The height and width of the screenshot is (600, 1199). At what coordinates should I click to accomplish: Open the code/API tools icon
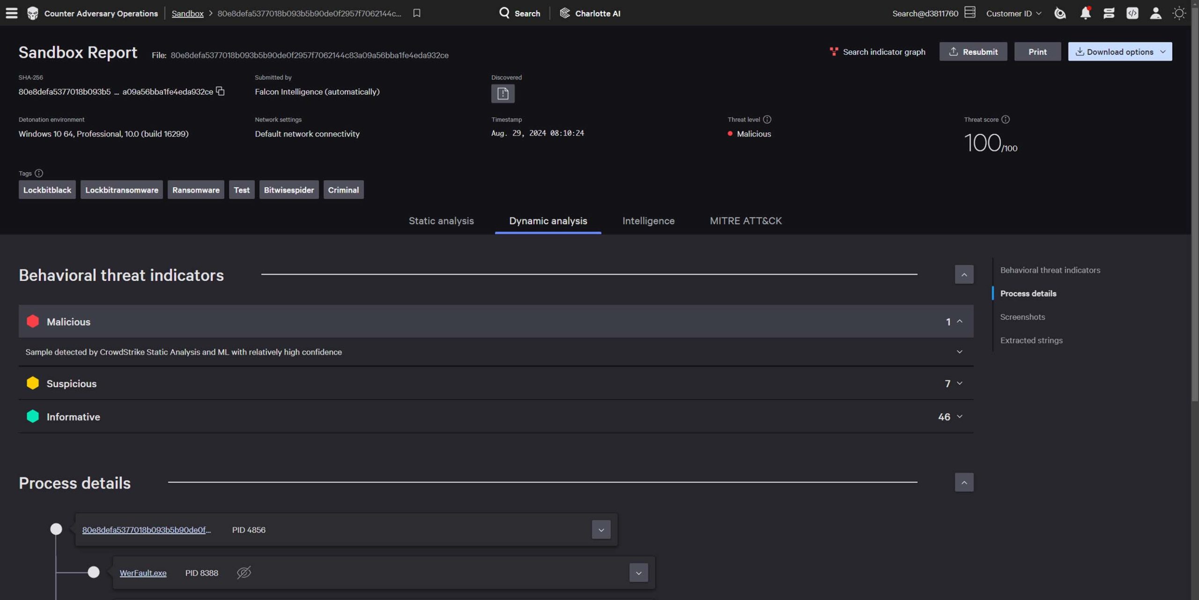1132,13
